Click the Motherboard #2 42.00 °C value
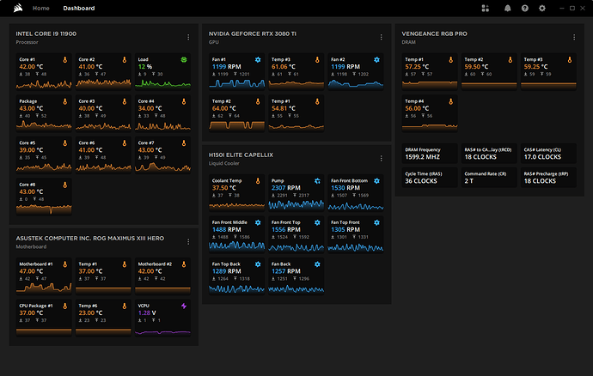 coord(150,271)
